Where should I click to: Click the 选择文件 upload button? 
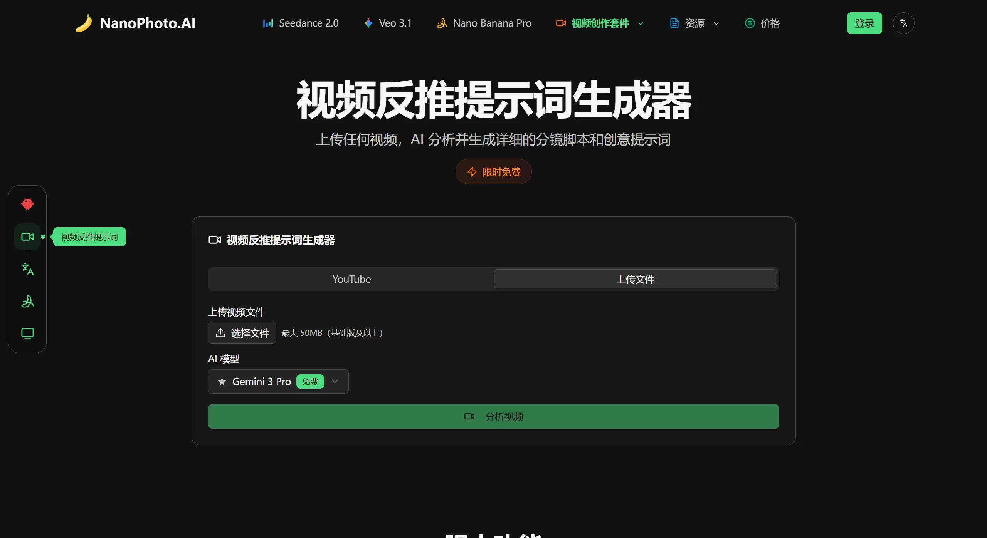(x=242, y=333)
